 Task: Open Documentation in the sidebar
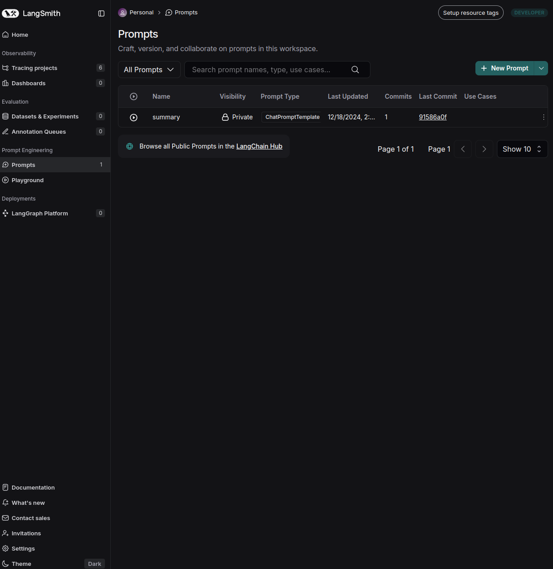tap(55, 487)
